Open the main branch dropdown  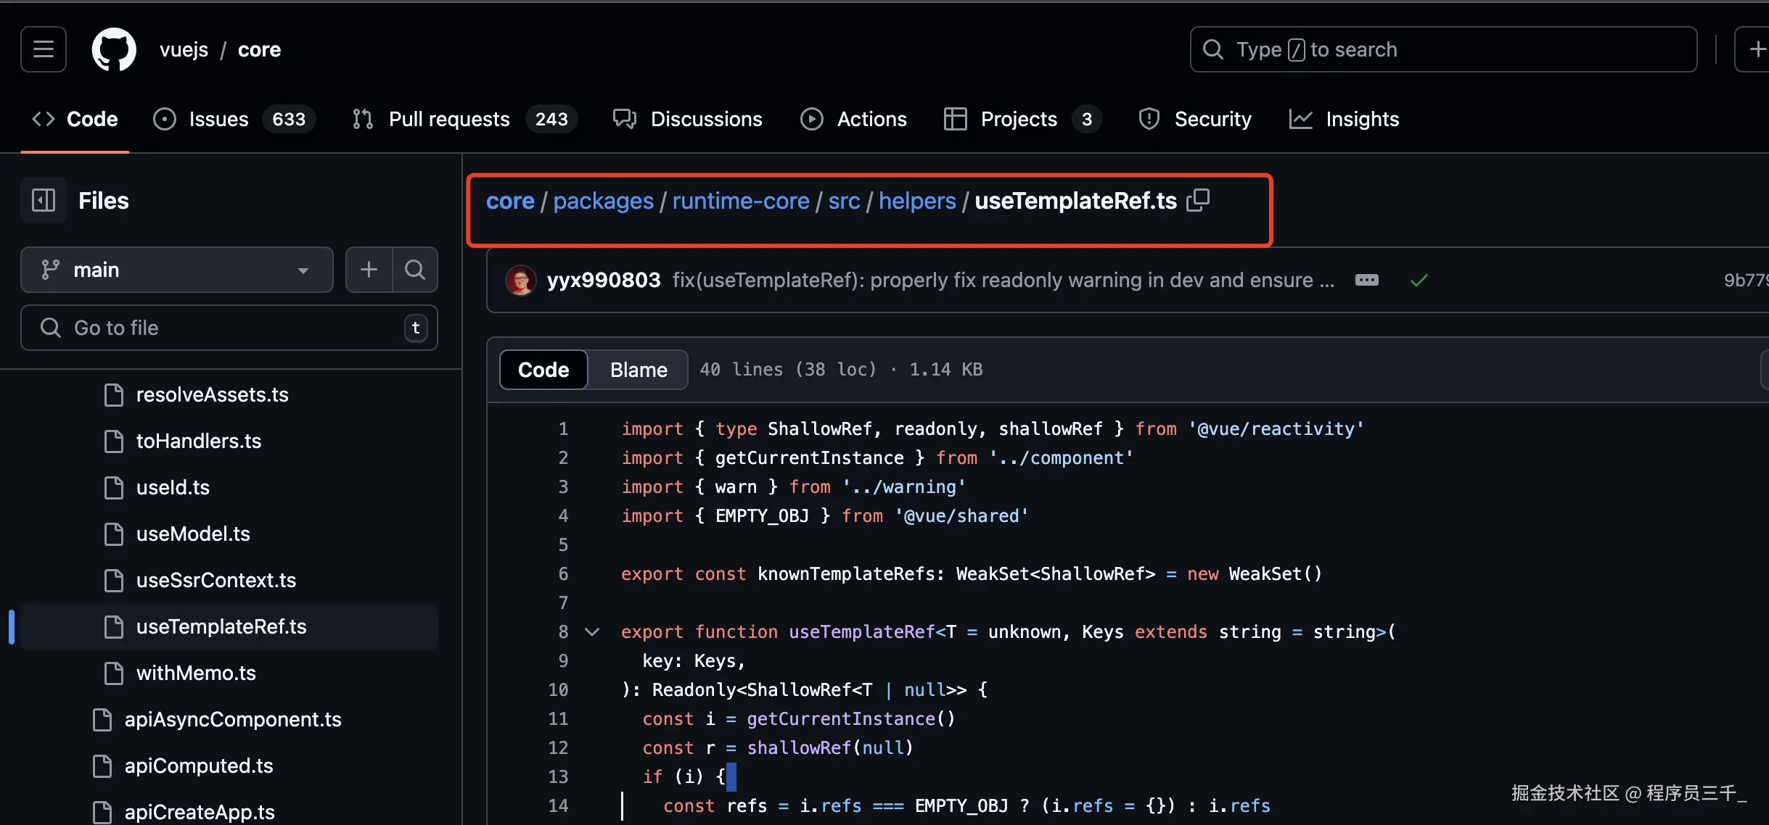point(176,270)
